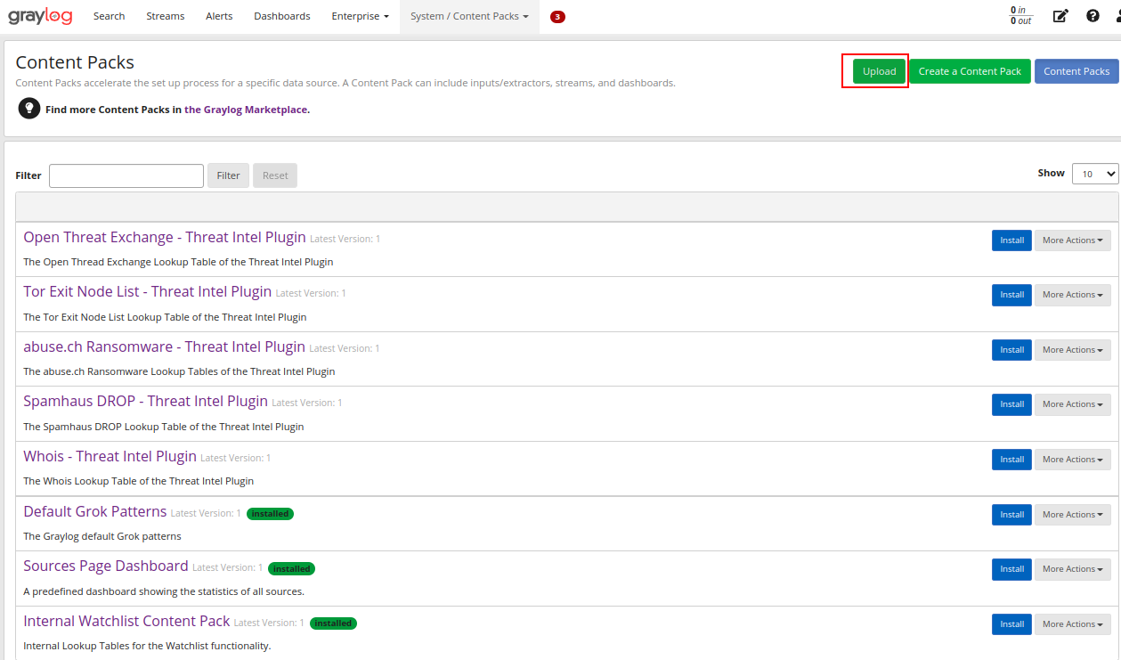This screenshot has height=660, width=1121.
Task: Install the Whois pack
Action: point(1011,460)
